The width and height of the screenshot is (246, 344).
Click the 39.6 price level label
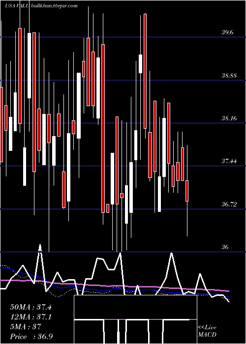[227, 32]
